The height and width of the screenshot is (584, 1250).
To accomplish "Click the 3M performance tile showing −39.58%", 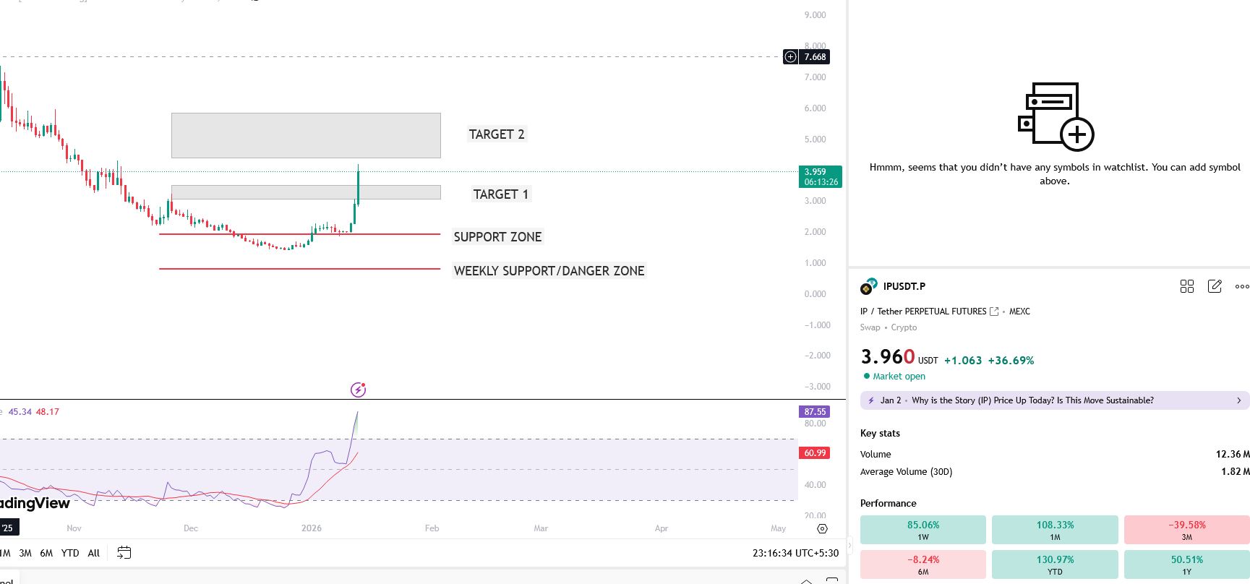I will point(1187,530).
